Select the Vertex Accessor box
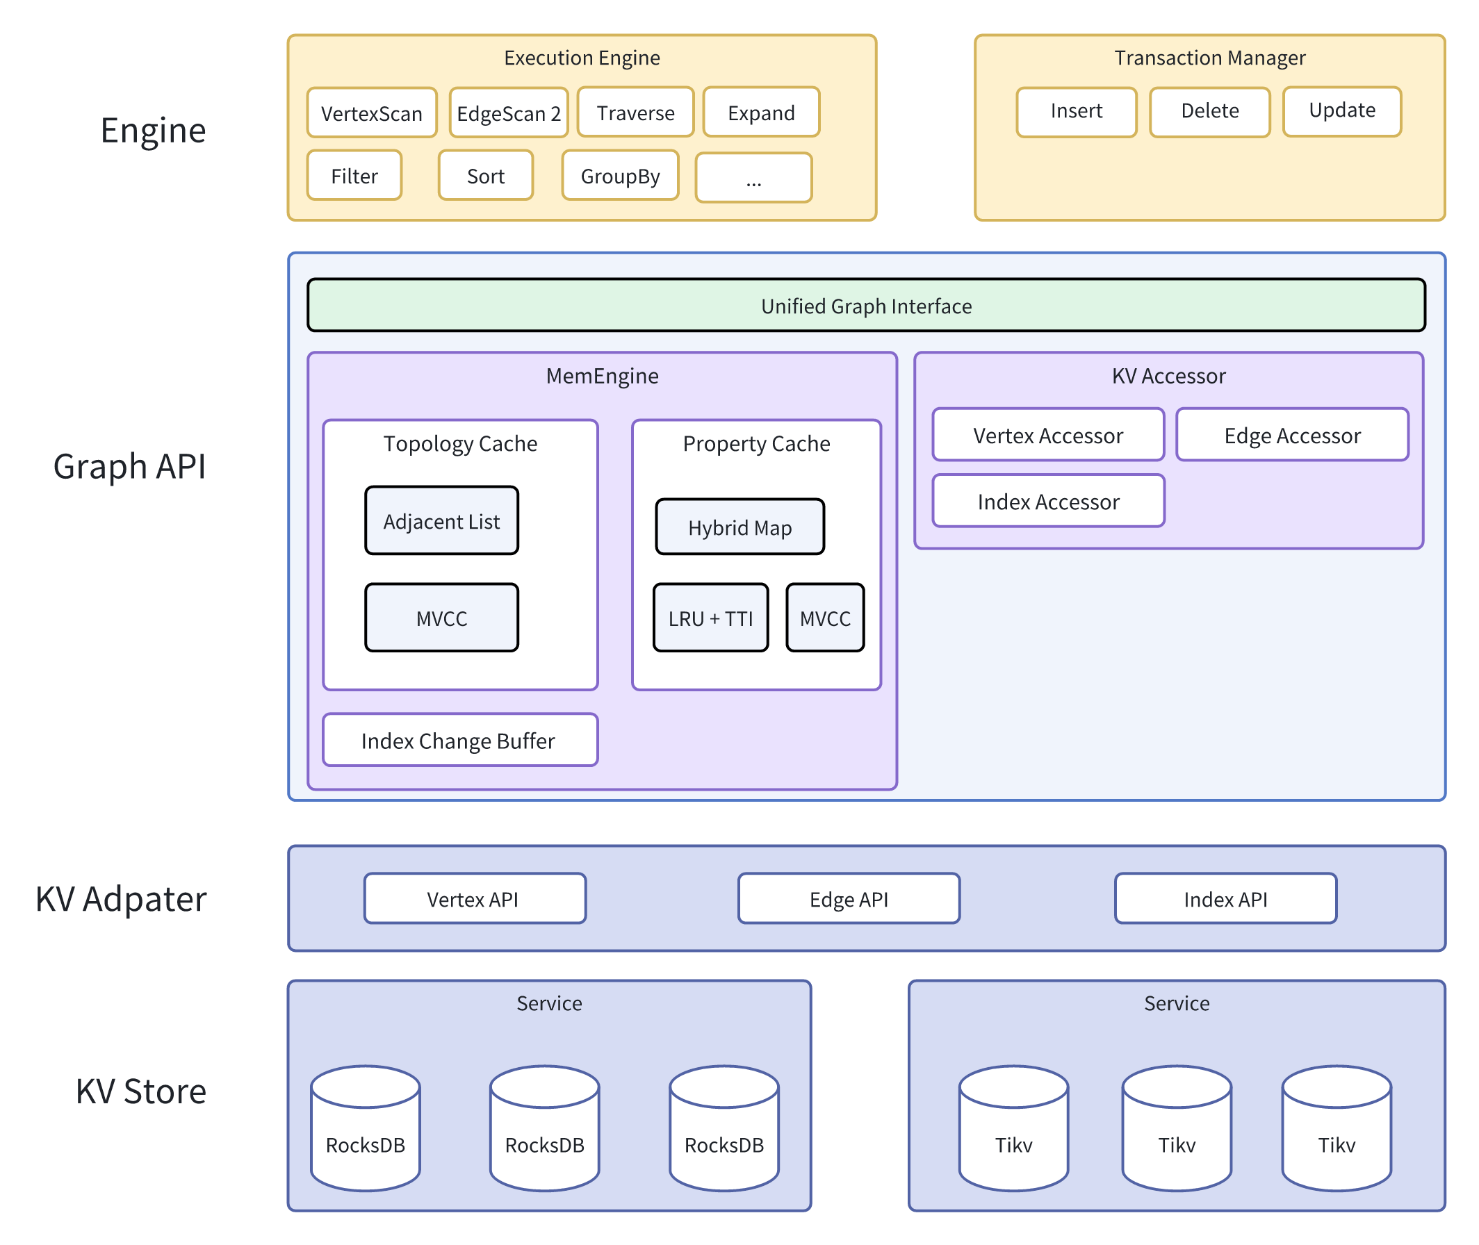 [1047, 436]
